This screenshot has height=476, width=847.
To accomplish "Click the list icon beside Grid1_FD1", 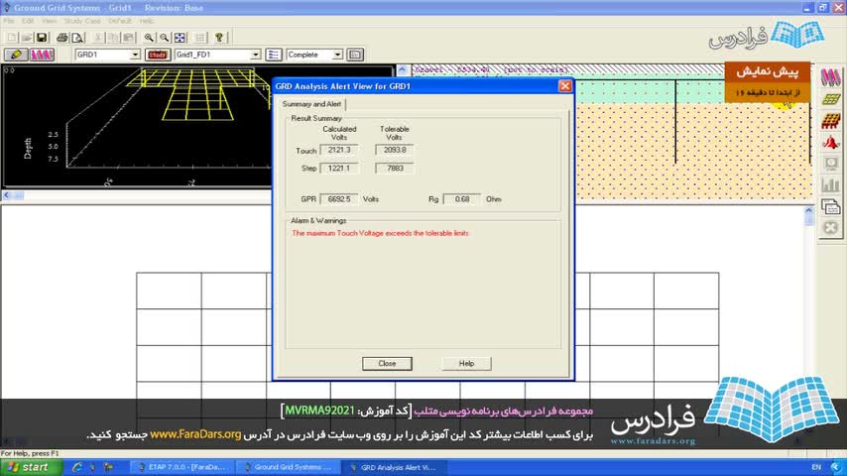I will point(274,55).
